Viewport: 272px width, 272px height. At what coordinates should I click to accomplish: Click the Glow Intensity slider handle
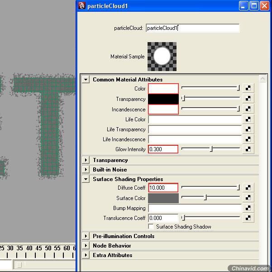[x=211, y=149]
